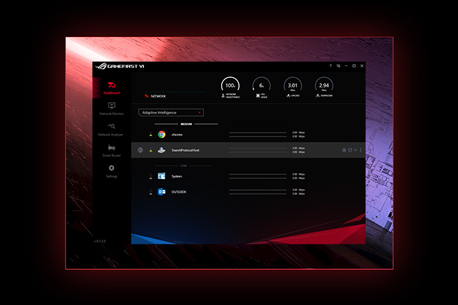Click the red Network speed icon
The width and height of the screenshot is (458, 305).
coord(147,96)
